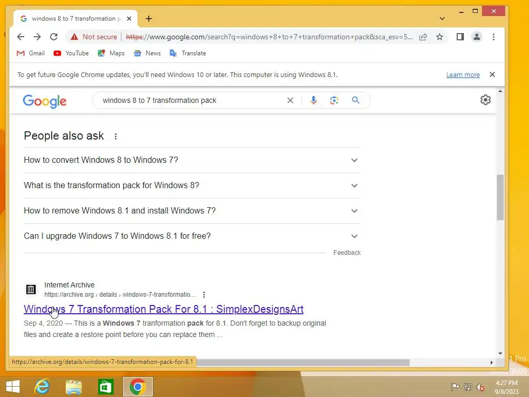Launch Internet Explorer from the taskbar

point(42,387)
